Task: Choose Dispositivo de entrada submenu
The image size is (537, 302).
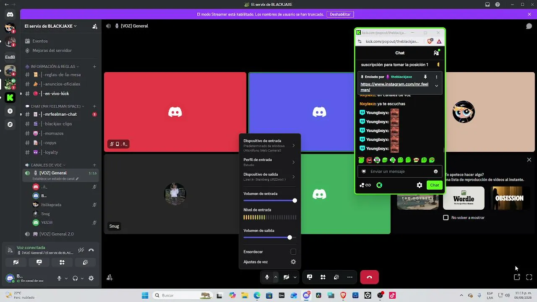Action: click(x=269, y=145)
